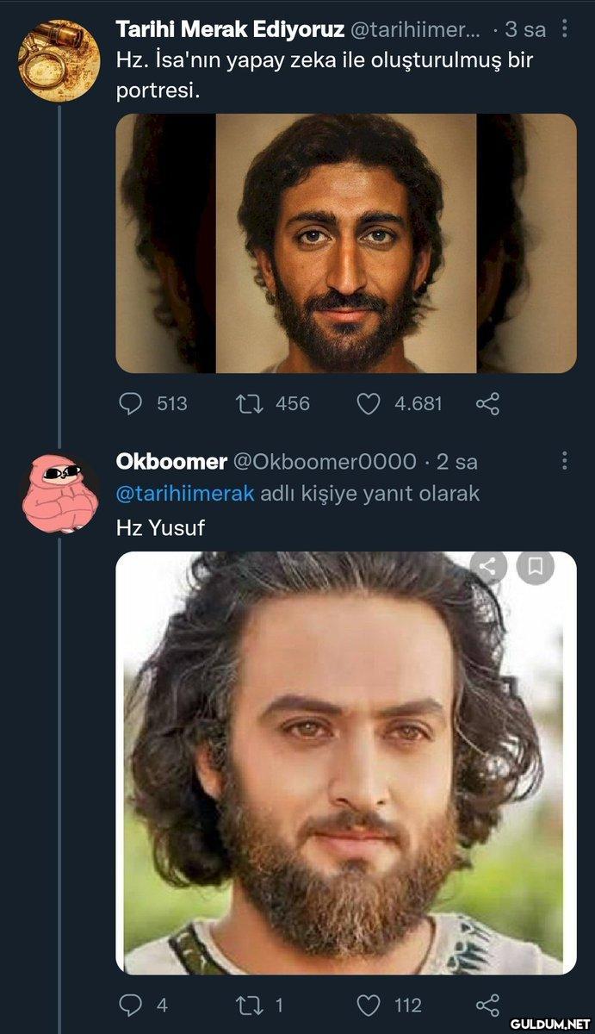Viewport: 595px width, 1034px height.
Task: Open the Tarihi Merak Ediyoruz display name
Action: 229,29
